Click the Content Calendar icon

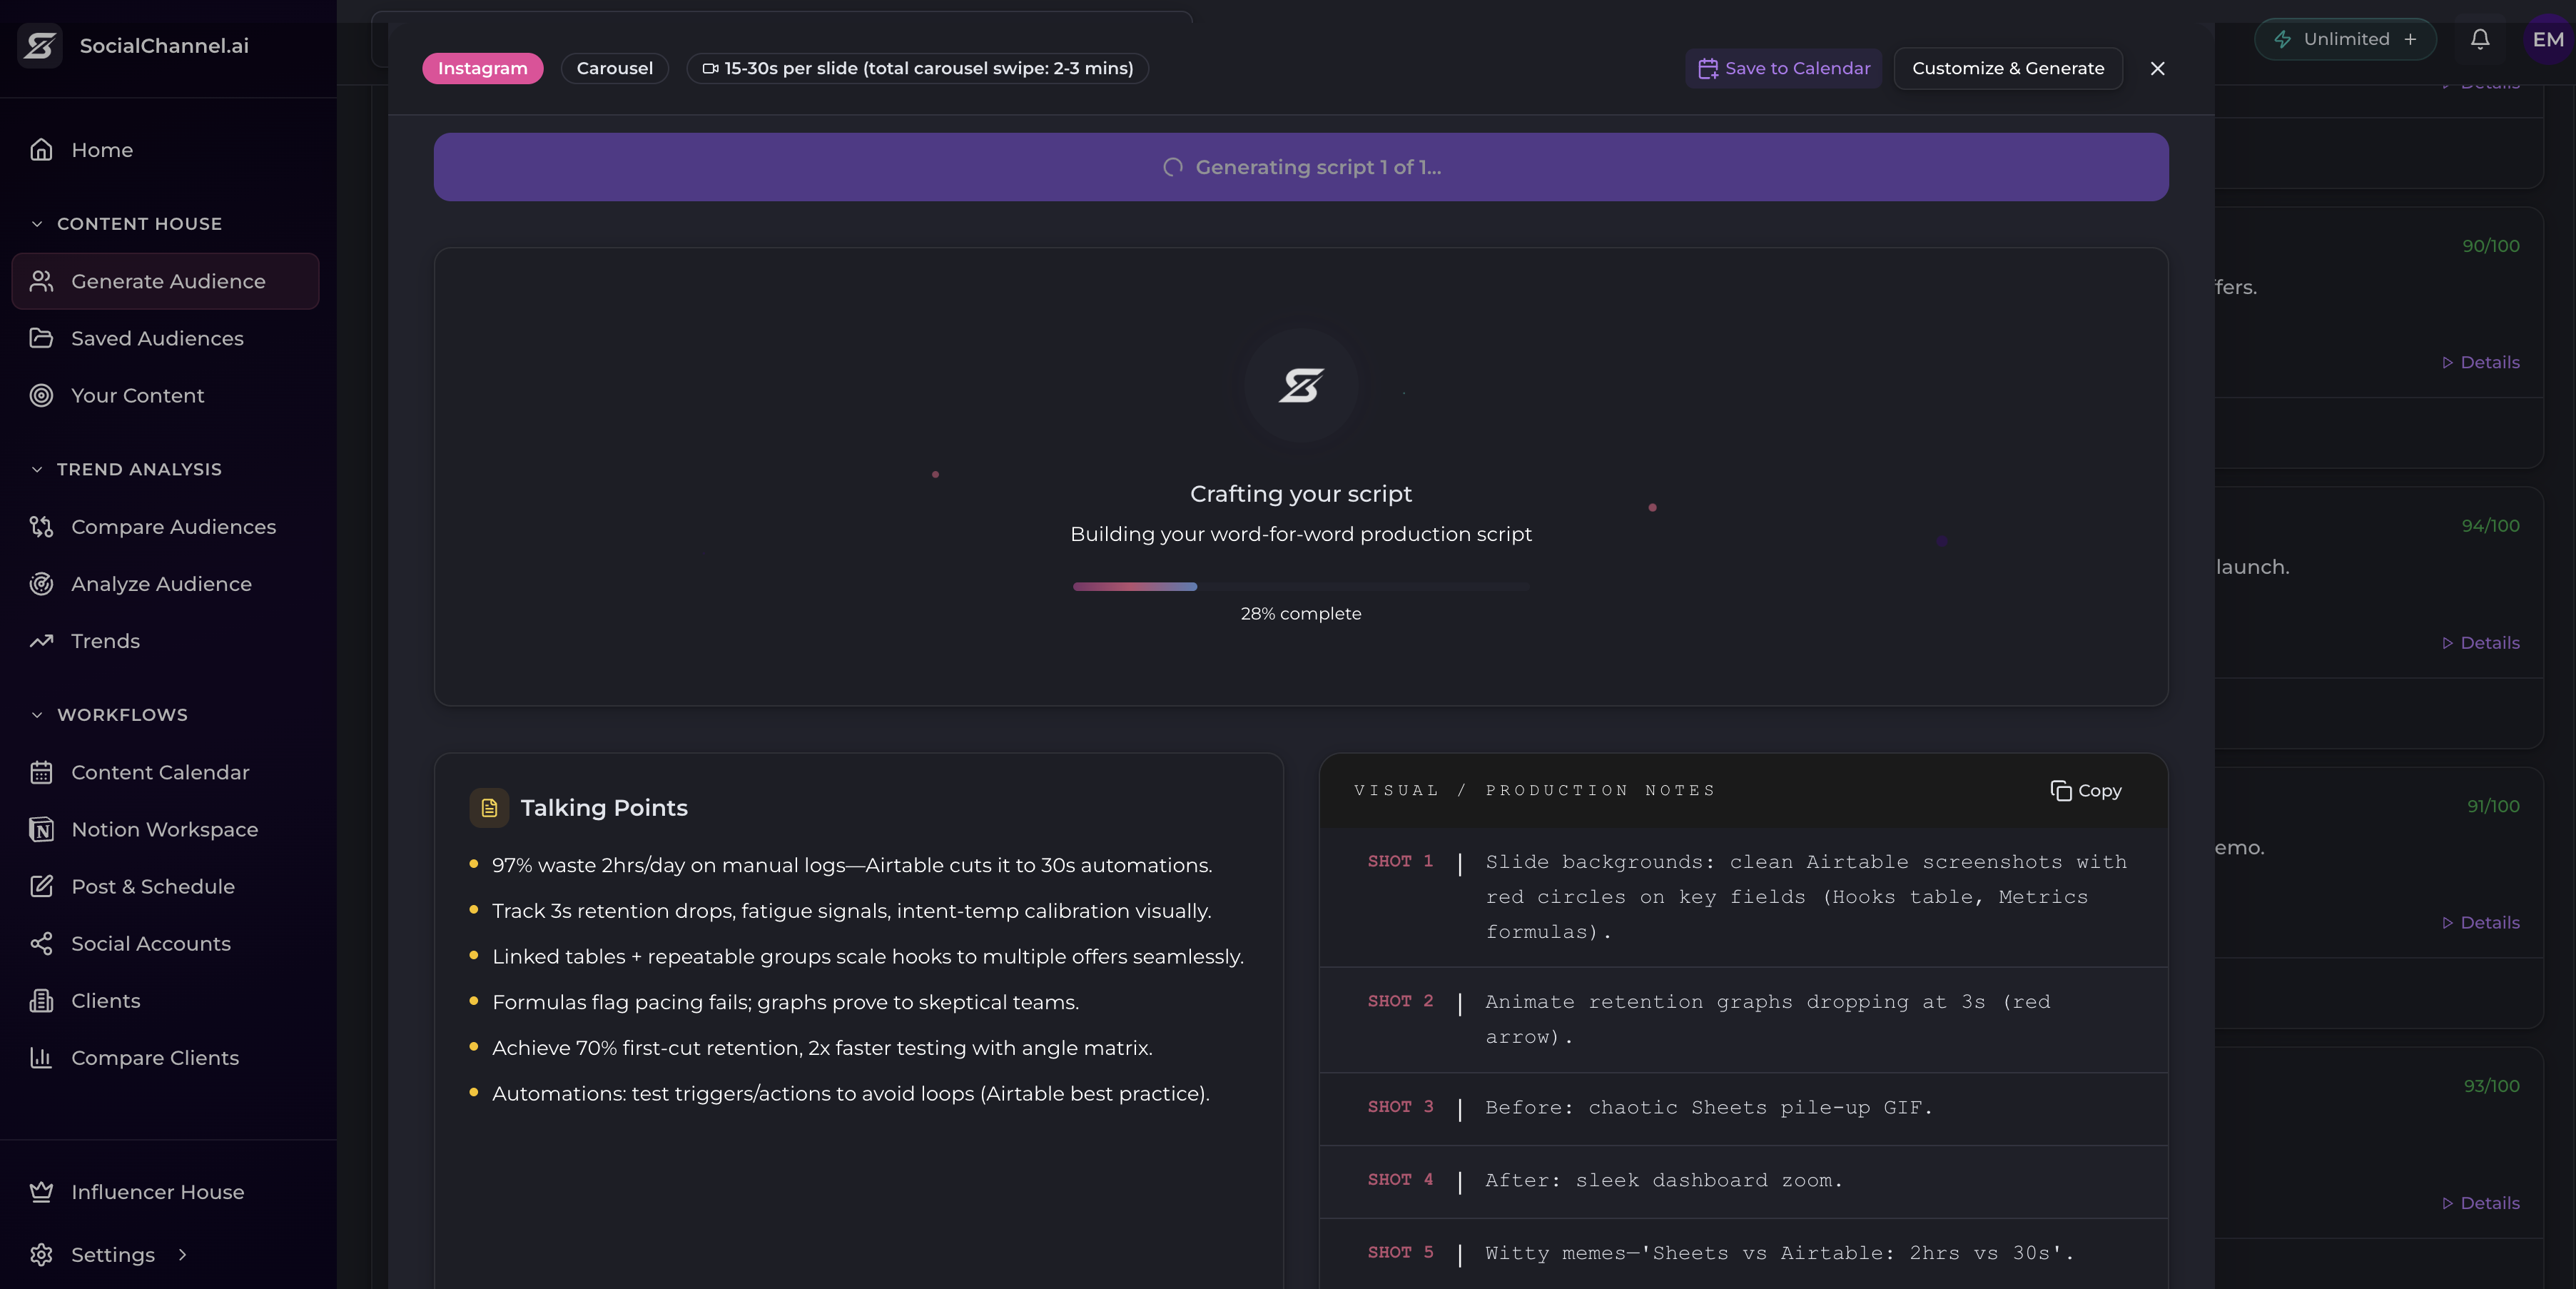click(x=41, y=772)
